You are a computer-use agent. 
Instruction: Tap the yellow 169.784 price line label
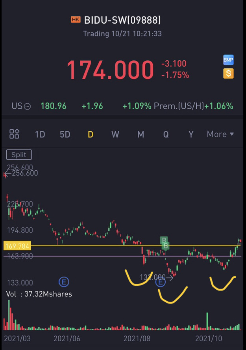coord(17,246)
